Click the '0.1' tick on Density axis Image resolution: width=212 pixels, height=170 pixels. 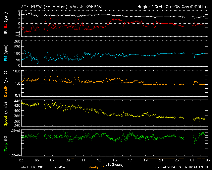click(18, 95)
